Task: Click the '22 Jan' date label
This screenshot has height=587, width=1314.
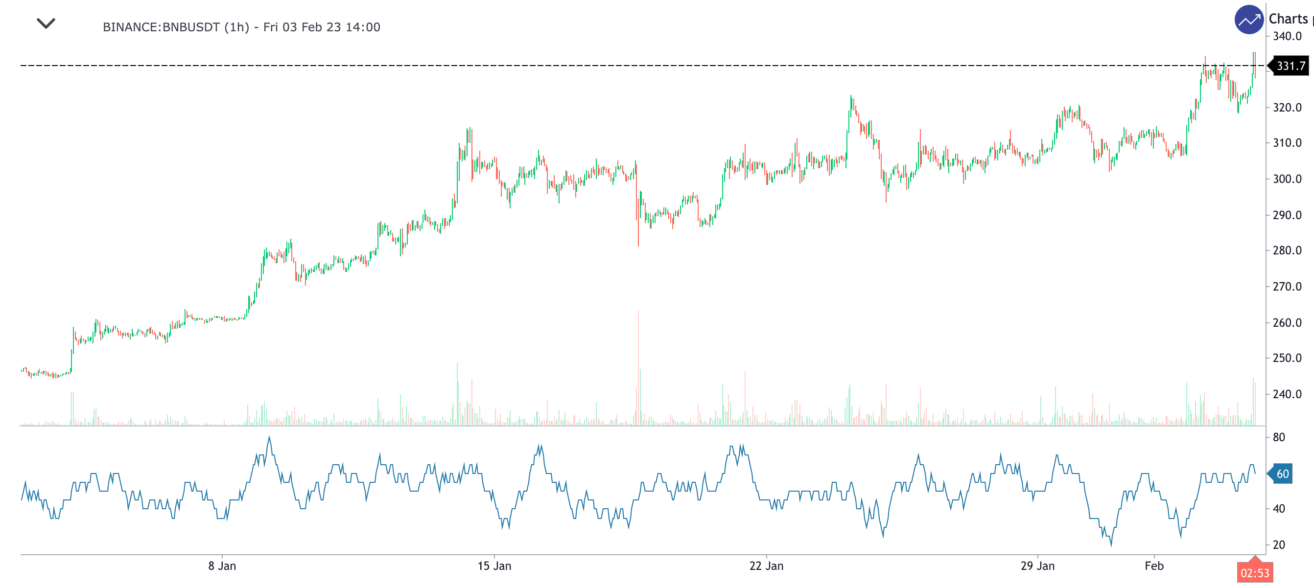Action: [x=766, y=566]
